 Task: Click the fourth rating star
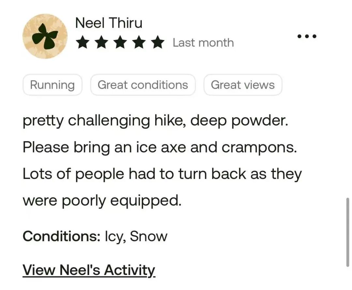point(139,43)
